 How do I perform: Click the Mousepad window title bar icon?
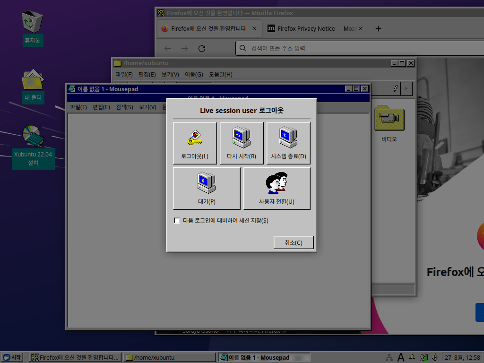tap(72, 89)
